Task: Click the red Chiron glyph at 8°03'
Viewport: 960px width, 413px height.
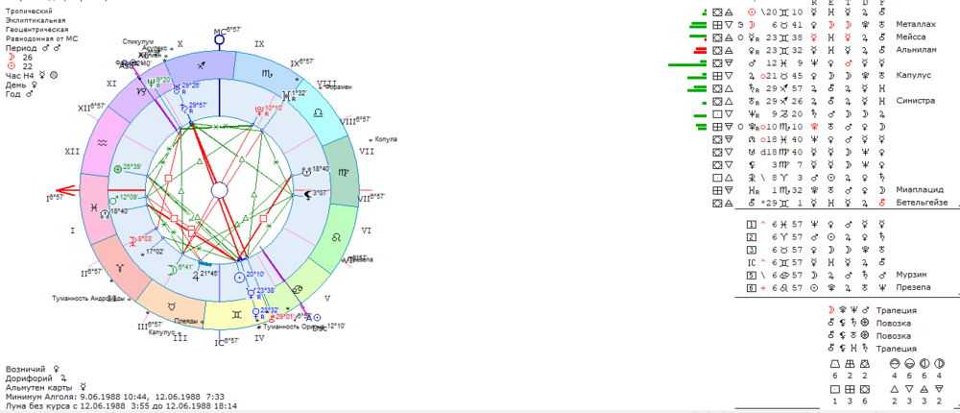Action: coord(132,241)
